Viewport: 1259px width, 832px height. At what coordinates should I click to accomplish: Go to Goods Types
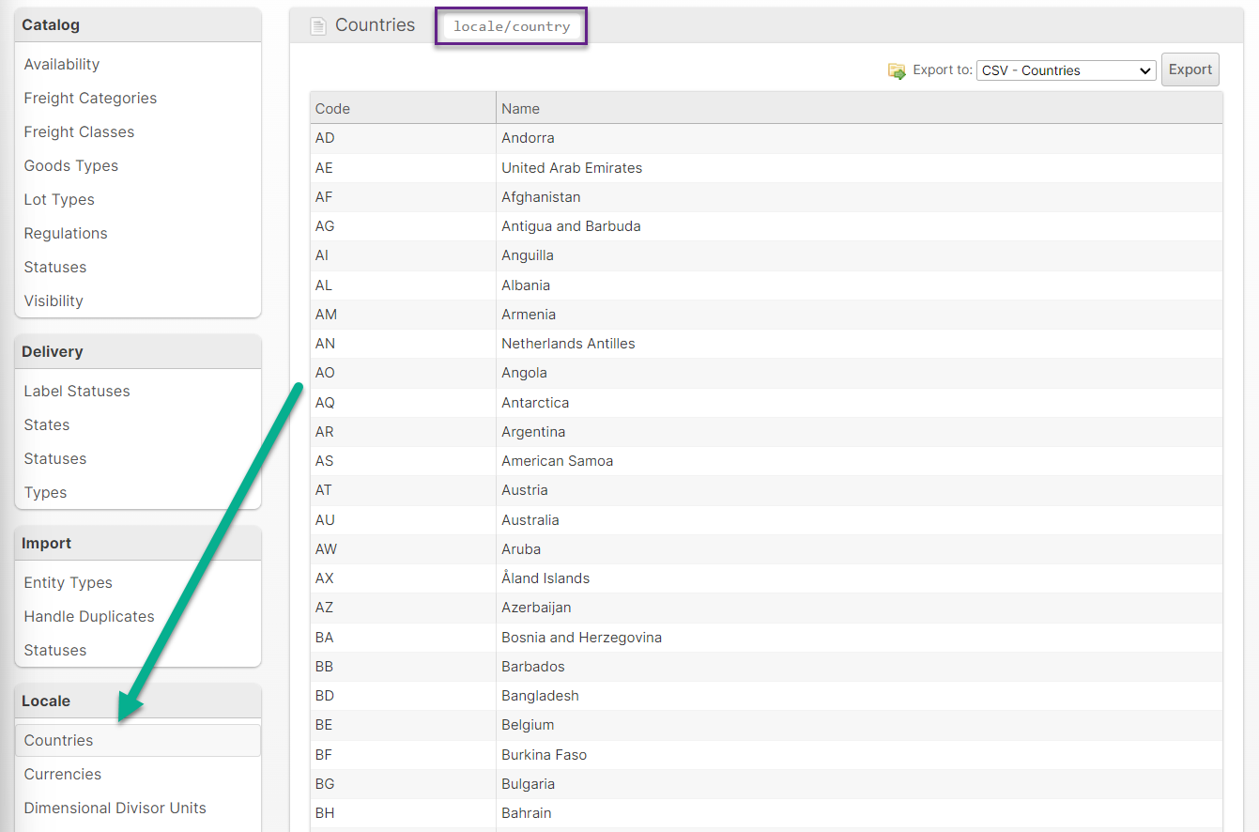tap(71, 165)
